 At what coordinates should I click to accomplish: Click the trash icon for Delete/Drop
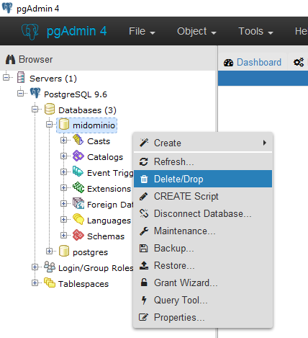(x=144, y=179)
